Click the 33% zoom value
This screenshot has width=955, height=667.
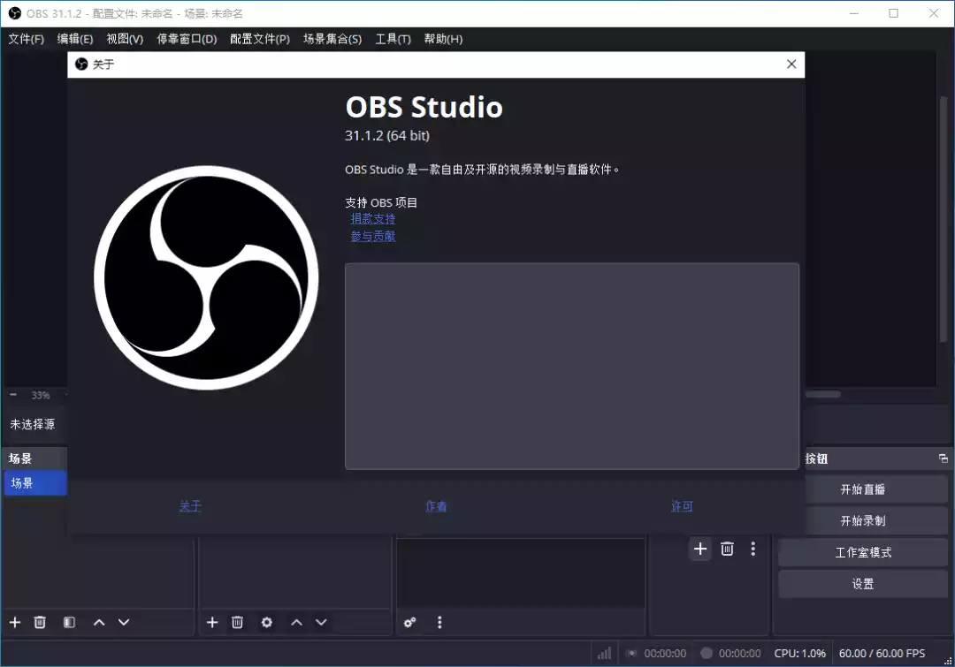41,395
